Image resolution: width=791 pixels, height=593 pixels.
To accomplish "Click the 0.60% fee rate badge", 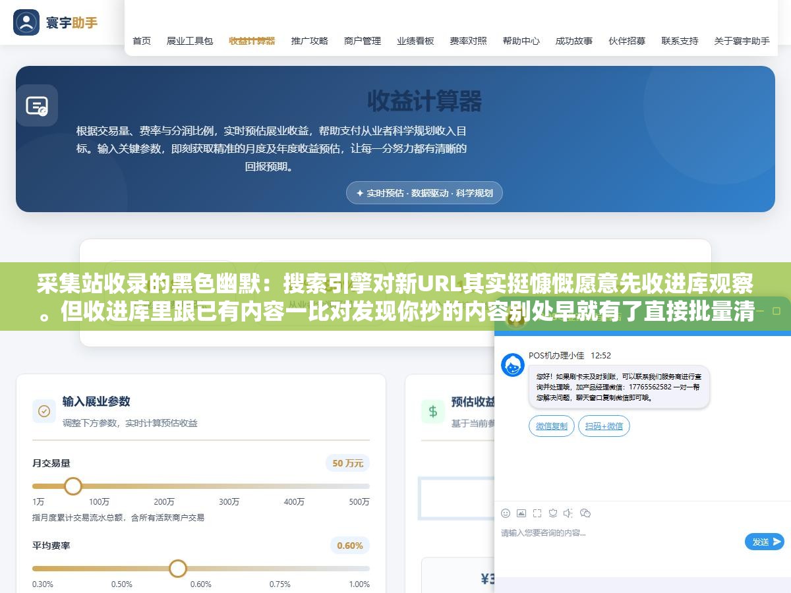I will [350, 546].
